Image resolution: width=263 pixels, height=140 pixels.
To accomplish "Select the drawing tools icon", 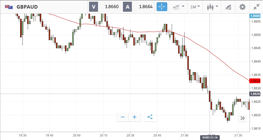I will 228,7.
